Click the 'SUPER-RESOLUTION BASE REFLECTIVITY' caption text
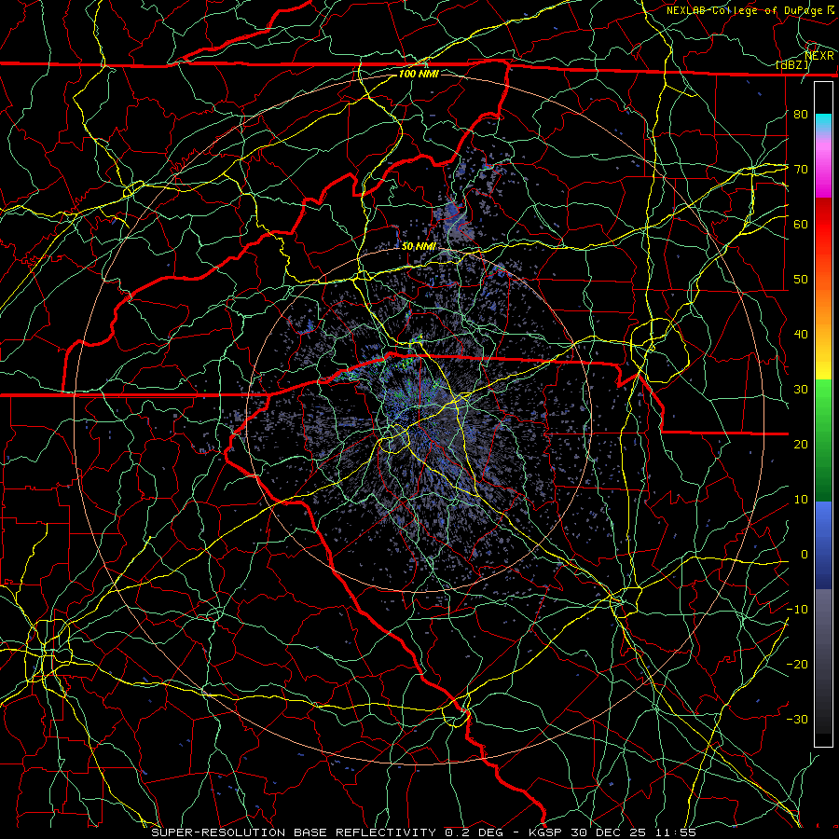Image resolution: width=839 pixels, height=839 pixels. pyautogui.click(x=294, y=832)
